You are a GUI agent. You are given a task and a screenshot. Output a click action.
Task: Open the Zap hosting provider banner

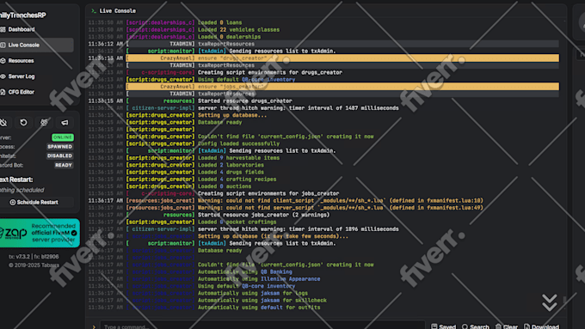pos(40,233)
